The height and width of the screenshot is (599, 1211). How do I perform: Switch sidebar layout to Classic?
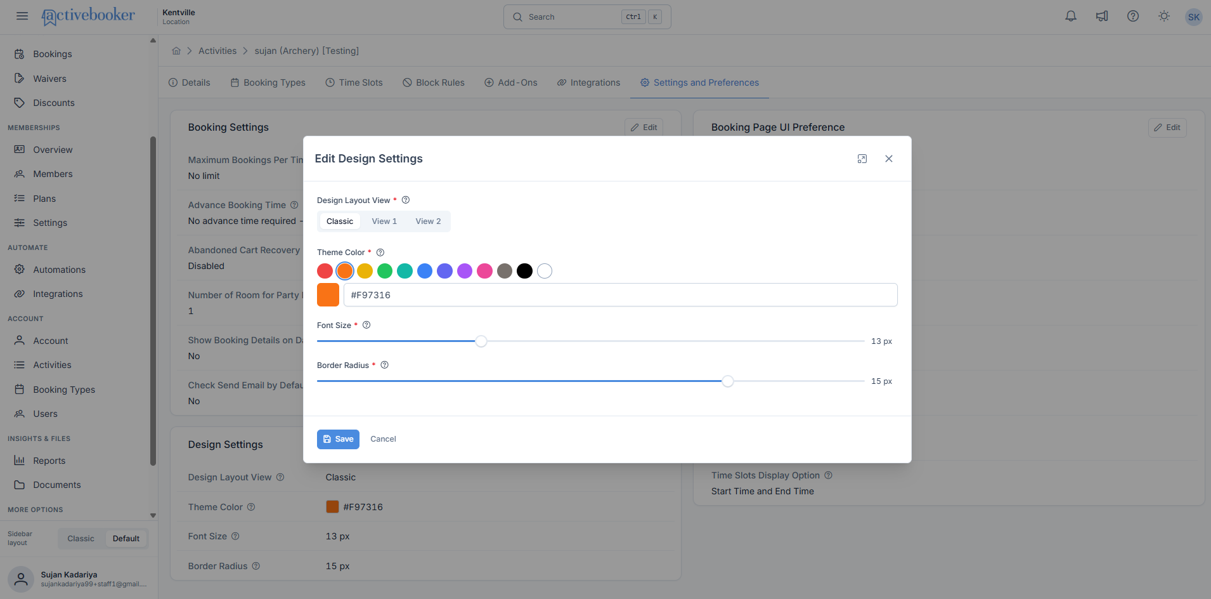pyautogui.click(x=81, y=539)
